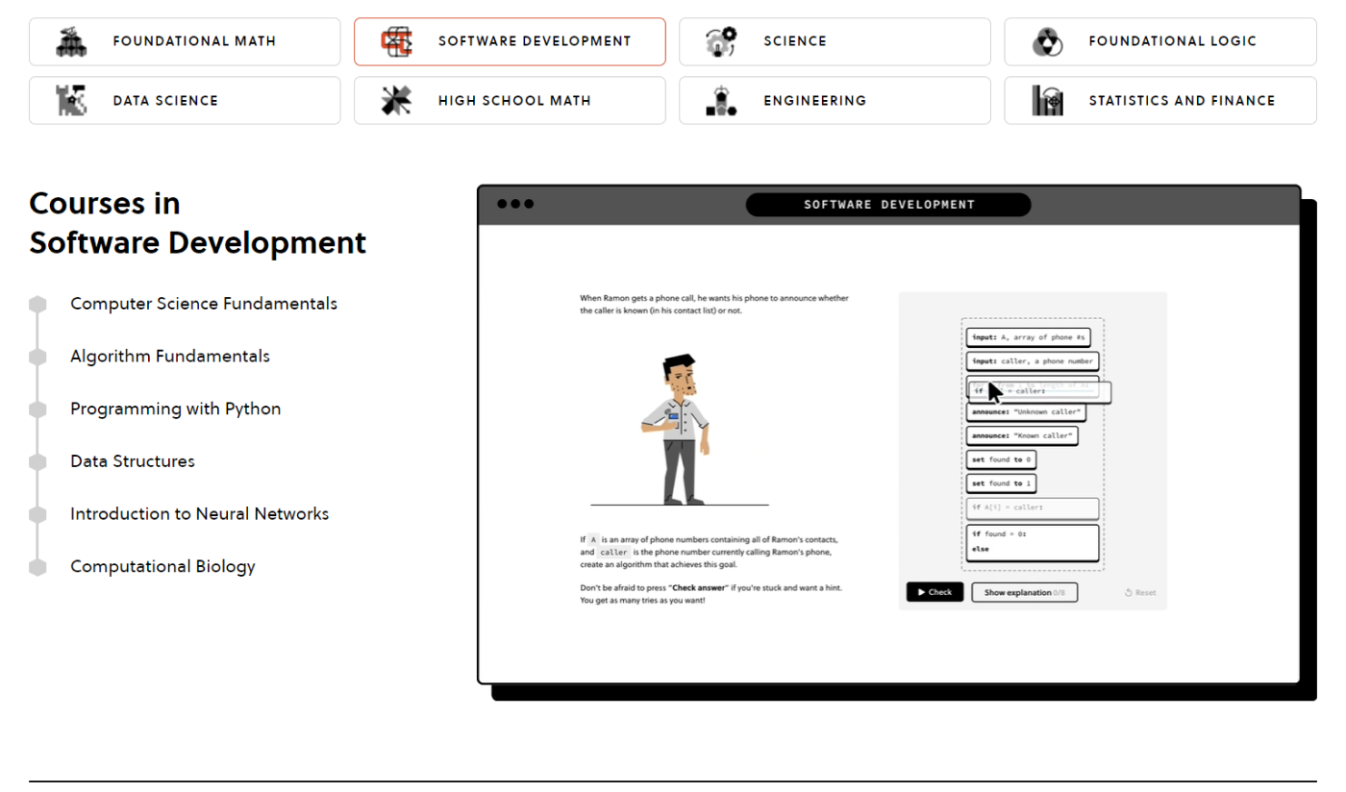Open Introduction to Neural Networks course
This screenshot has height=792, width=1346.
point(200,514)
